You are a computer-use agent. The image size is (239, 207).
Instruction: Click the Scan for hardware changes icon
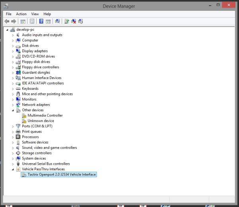coord(57,21)
